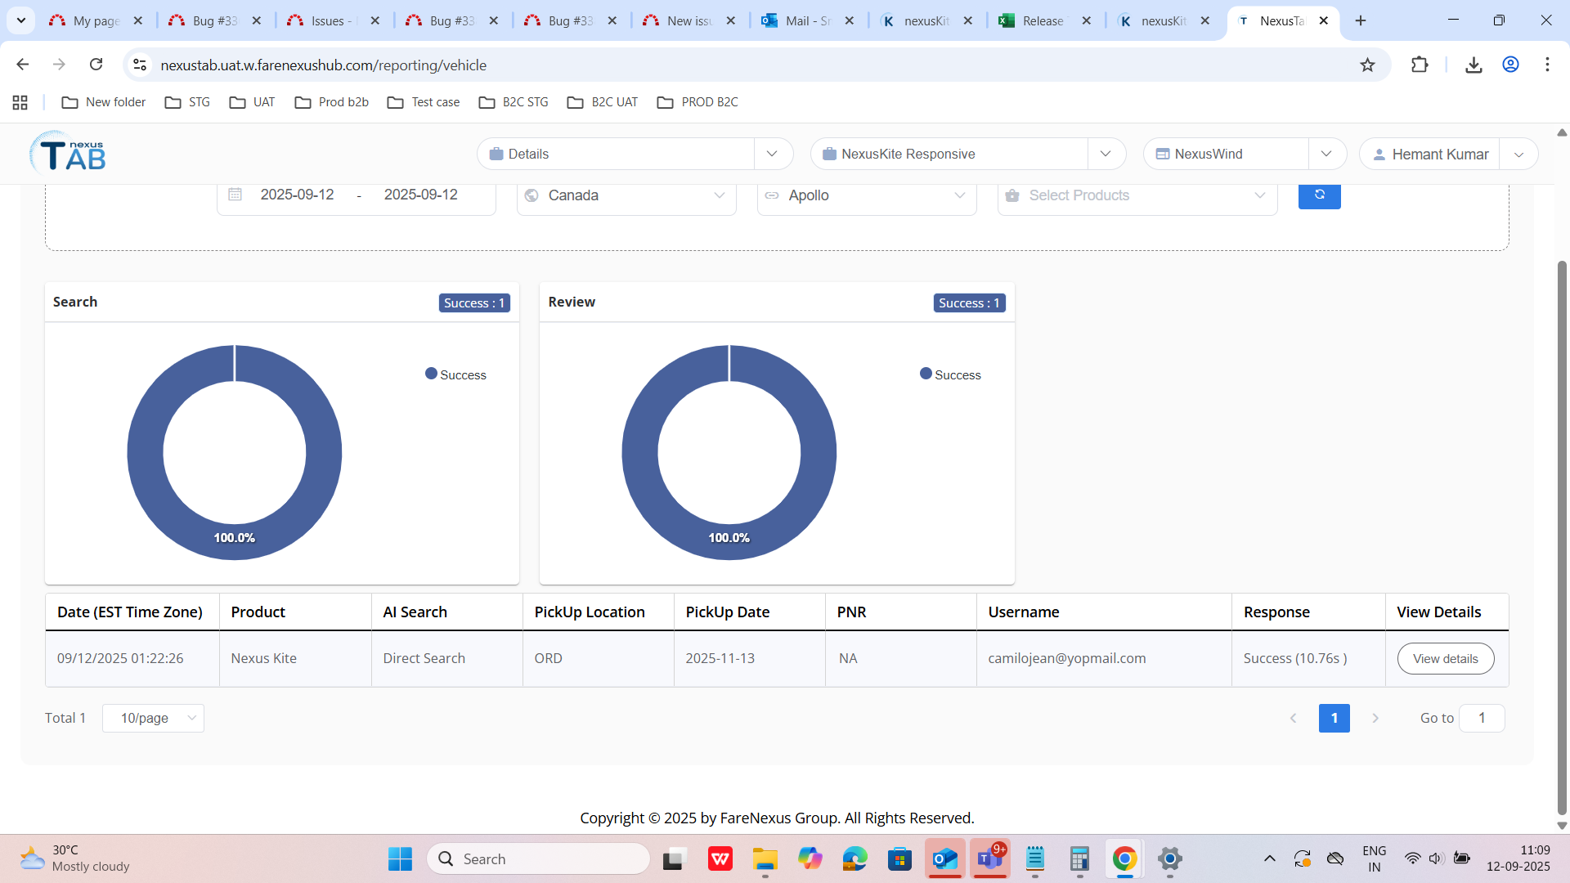Select the camilojean@yopmail.com username cell
Screen dimensions: 1570x883
point(1104,658)
